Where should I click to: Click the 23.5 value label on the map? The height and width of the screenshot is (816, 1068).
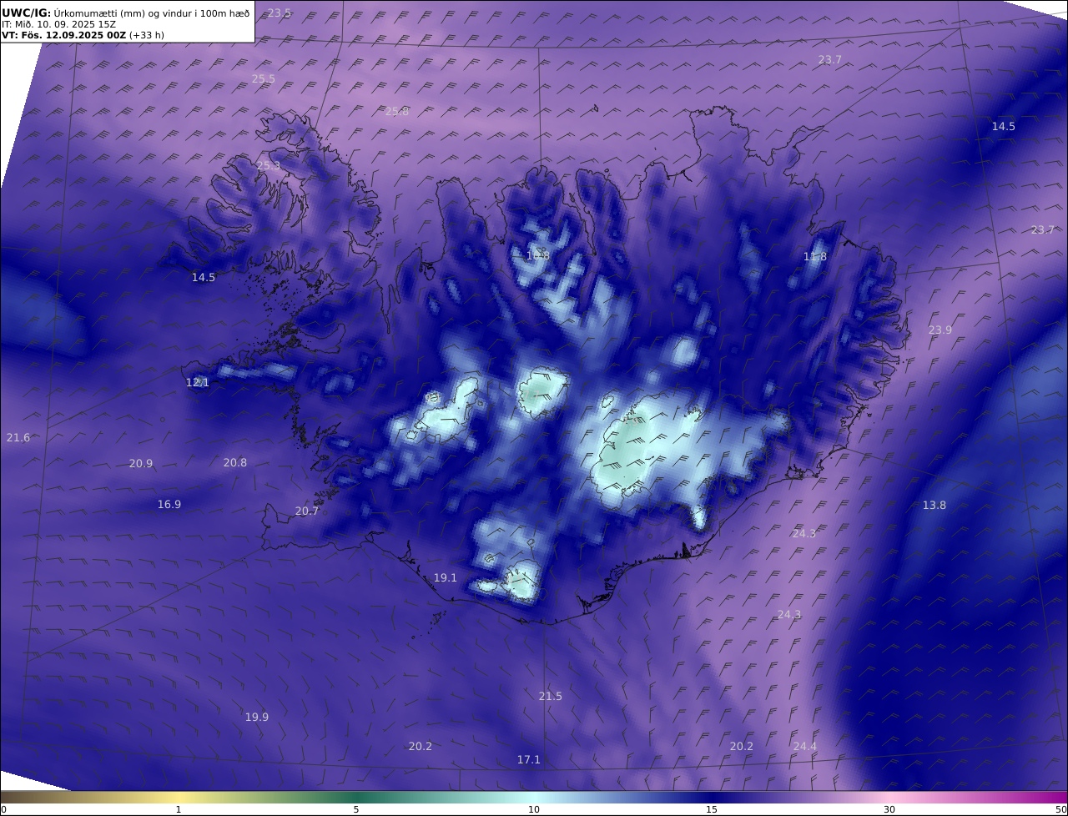pos(280,13)
